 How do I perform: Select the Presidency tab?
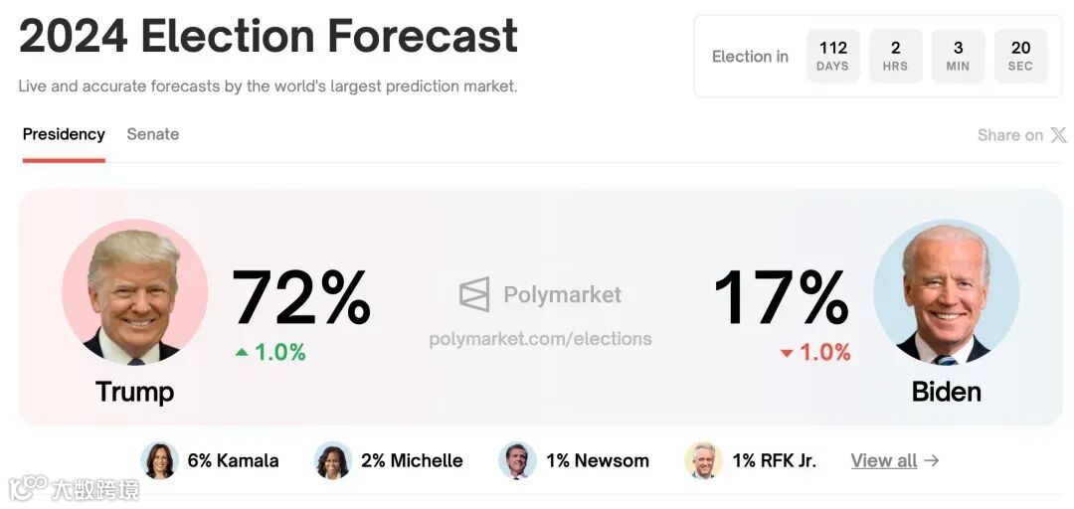tap(64, 134)
